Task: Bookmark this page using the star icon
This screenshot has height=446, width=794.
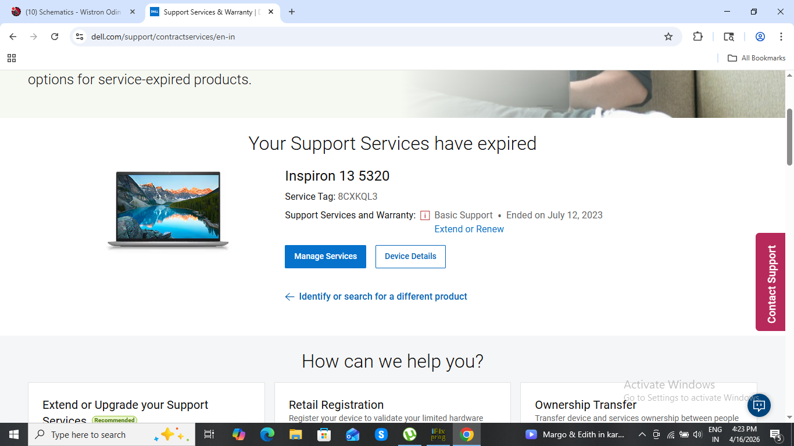Action: pos(668,36)
